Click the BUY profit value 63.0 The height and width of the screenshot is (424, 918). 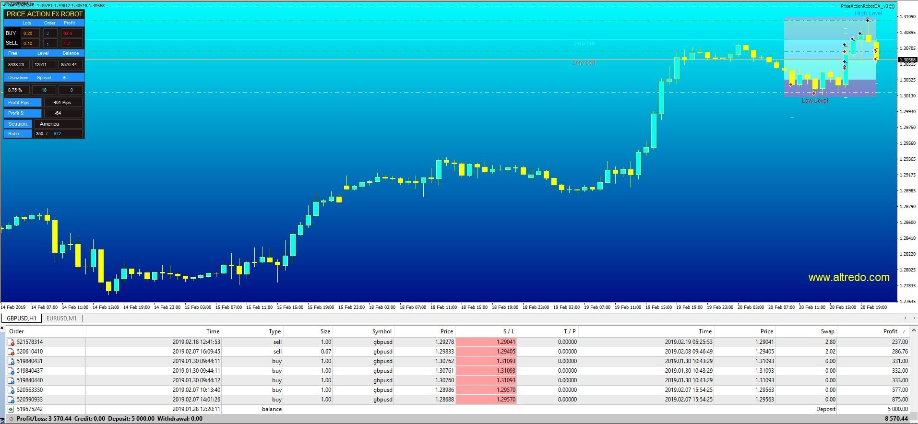pos(71,33)
